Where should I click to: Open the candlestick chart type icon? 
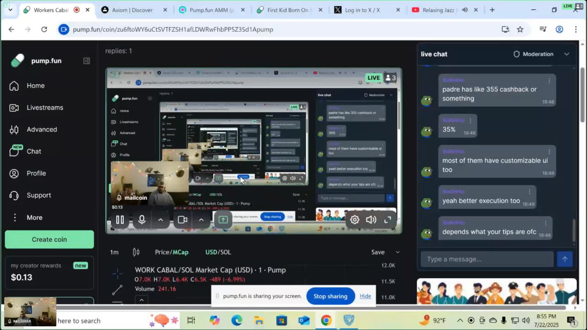tap(136, 252)
